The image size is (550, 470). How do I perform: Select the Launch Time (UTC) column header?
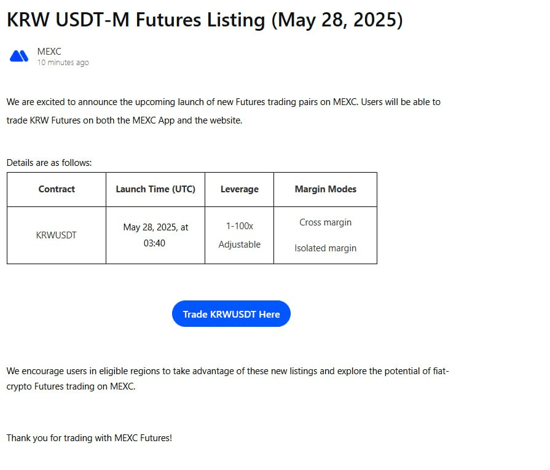155,189
